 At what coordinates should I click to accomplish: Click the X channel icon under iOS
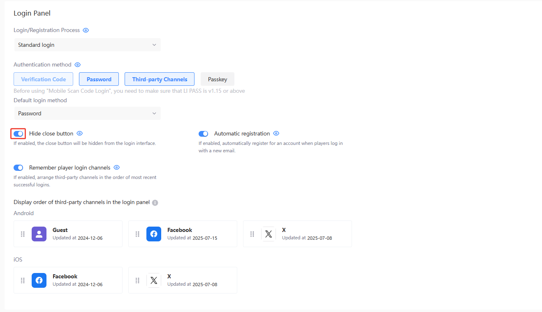[x=153, y=280]
